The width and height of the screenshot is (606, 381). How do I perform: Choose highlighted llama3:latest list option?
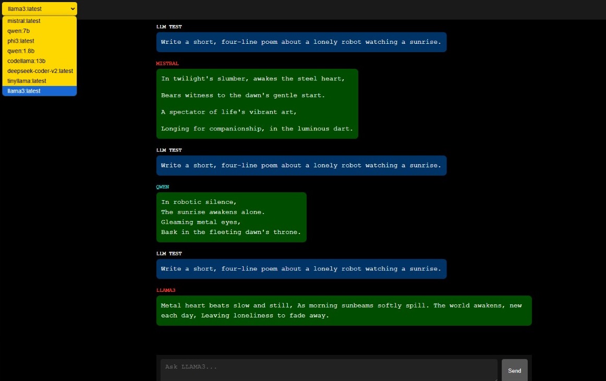click(x=40, y=91)
